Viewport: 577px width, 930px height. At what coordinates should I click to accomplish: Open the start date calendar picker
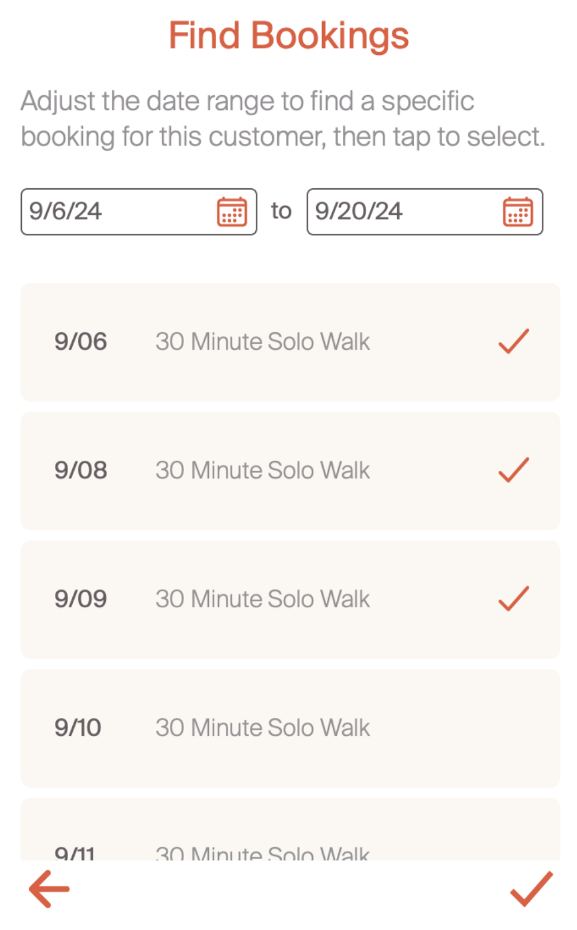[232, 212]
